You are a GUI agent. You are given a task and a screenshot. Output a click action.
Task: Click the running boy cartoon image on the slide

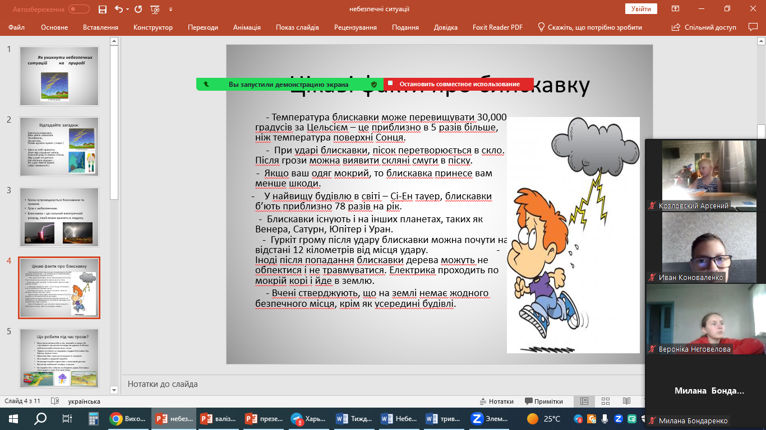(573, 235)
